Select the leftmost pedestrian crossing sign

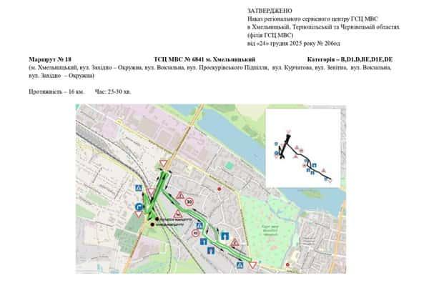pos(139,187)
